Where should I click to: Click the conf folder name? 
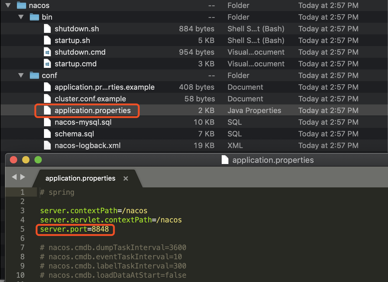tap(49, 76)
